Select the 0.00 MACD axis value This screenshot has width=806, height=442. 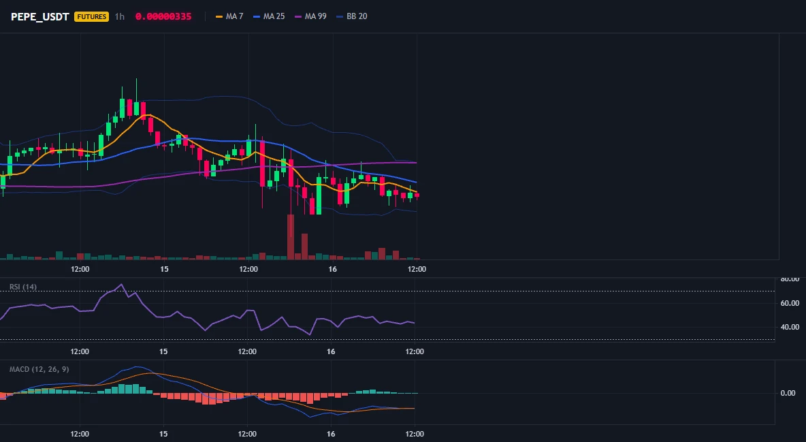pos(788,392)
